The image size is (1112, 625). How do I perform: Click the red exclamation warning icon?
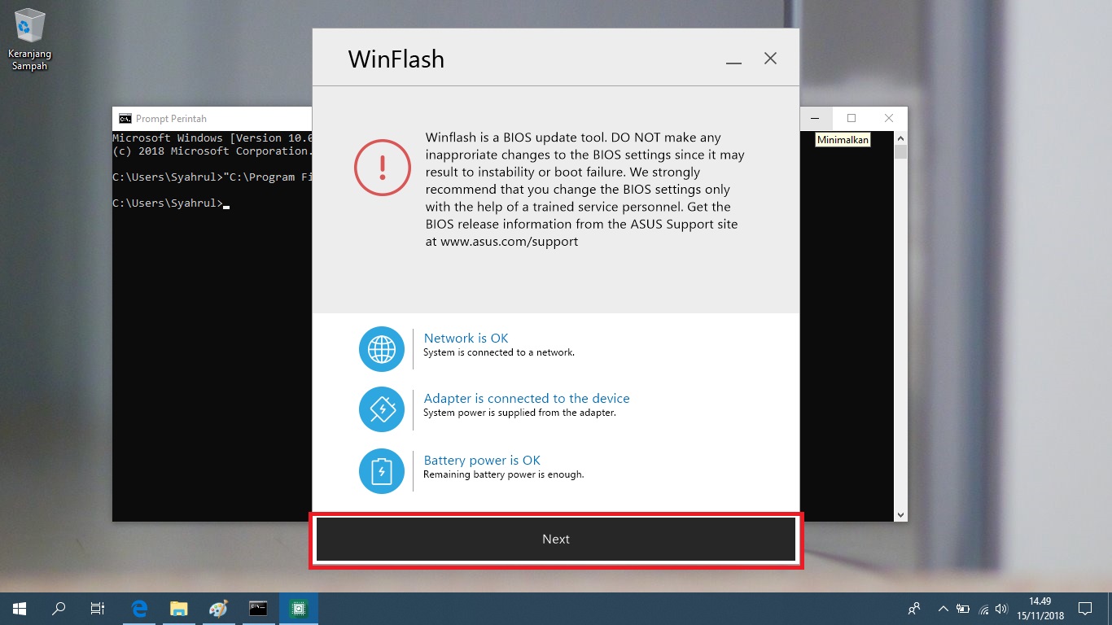[x=382, y=167]
